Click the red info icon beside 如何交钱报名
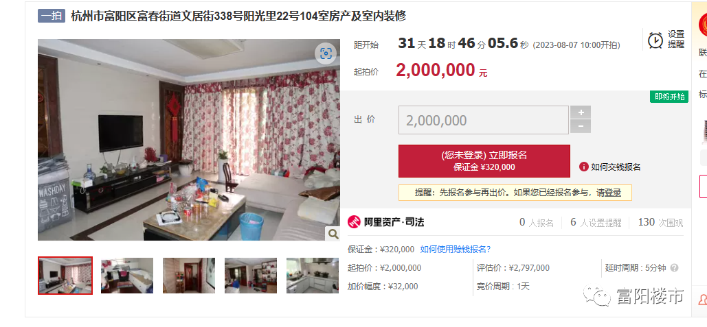 [583, 167]
